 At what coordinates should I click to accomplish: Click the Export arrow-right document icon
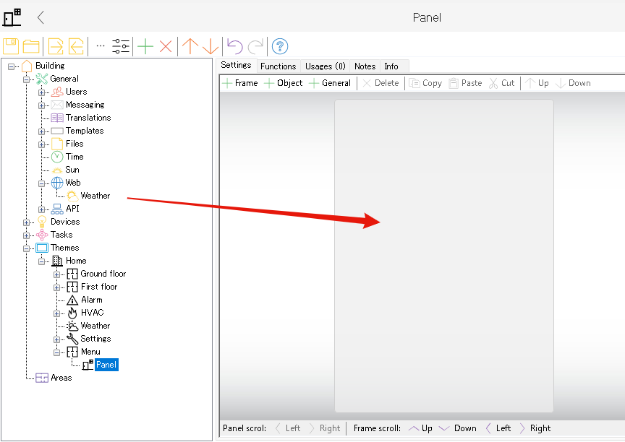56,46
